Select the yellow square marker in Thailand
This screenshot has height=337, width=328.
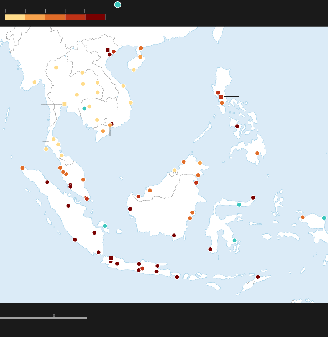click(x=65, y=104)
